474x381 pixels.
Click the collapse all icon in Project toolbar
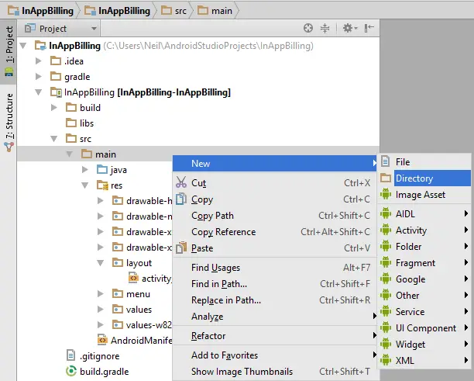325,28
